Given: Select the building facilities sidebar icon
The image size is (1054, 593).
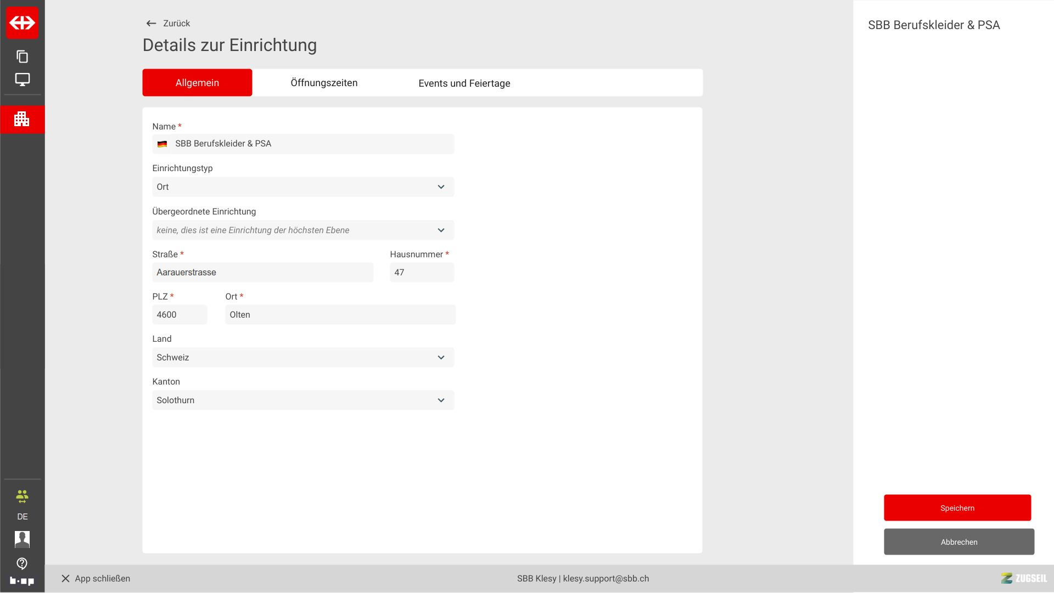Looking at the screenshot, I should click(x=22, y=119).
